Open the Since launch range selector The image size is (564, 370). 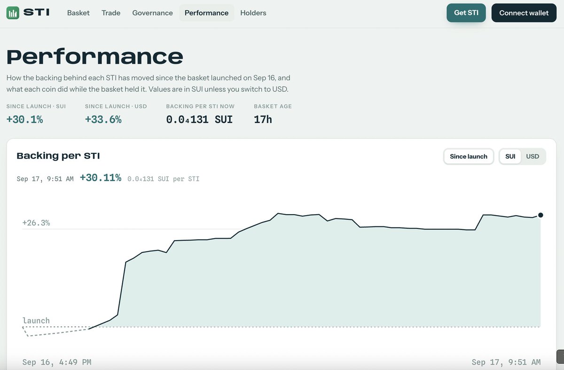click(x=469, y=156)
